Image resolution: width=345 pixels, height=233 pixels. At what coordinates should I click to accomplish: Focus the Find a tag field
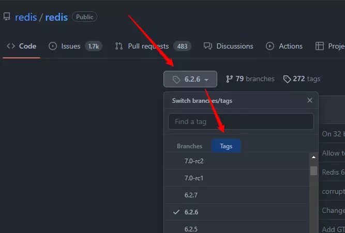[241, 121]
